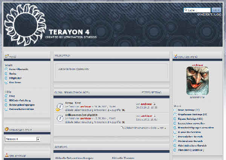Click the Menü panel header icon
Viewport: 226px width, 160px height.
coord(6,56)
